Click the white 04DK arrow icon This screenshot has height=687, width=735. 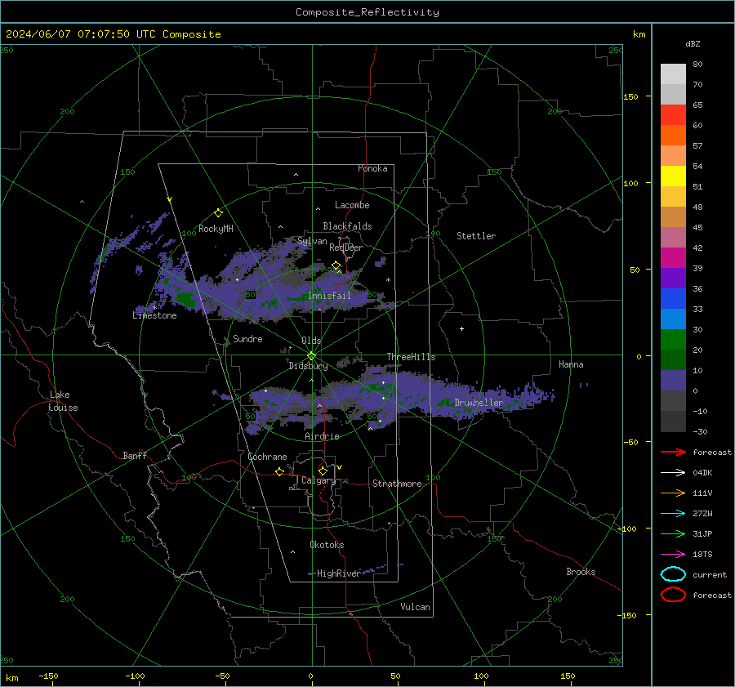[x=673, y=473]
